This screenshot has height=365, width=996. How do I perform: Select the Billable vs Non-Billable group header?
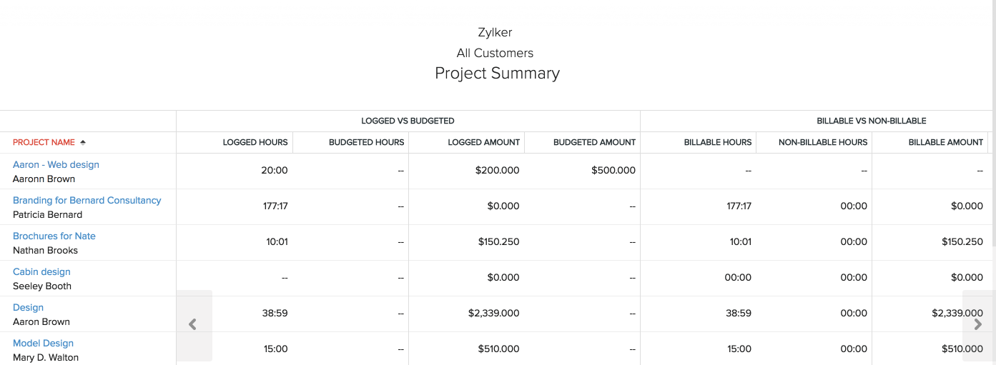point(871,121)
